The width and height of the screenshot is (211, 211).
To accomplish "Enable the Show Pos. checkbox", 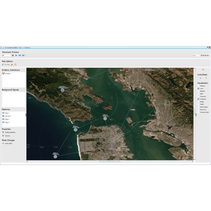I will pyautogui.click(x=198, y=110).
